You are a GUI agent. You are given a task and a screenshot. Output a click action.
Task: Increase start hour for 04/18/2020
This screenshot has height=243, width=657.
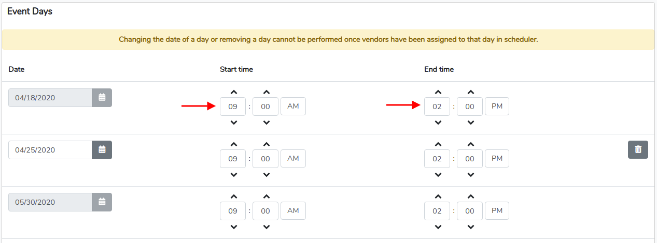point(233,93)
